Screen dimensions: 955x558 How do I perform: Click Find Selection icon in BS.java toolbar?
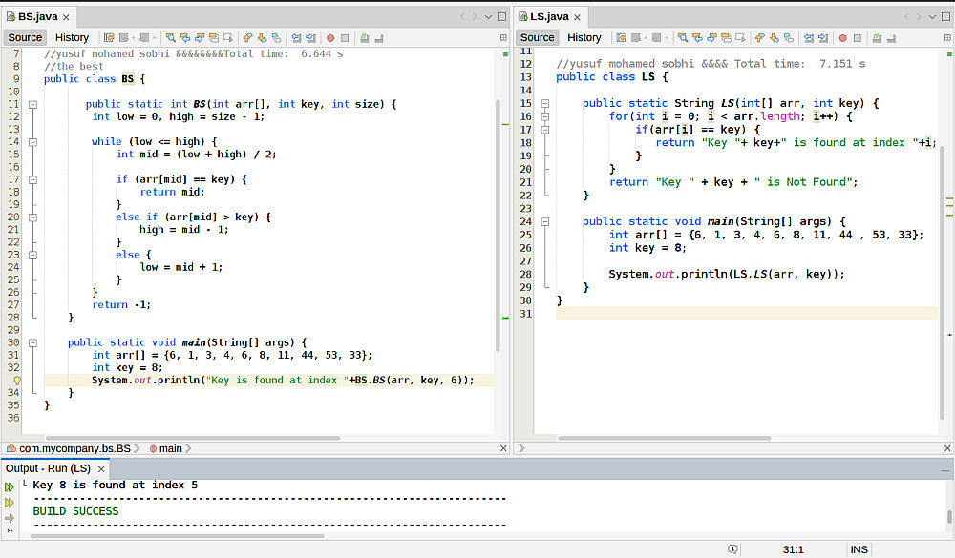(x=171, y=37)
